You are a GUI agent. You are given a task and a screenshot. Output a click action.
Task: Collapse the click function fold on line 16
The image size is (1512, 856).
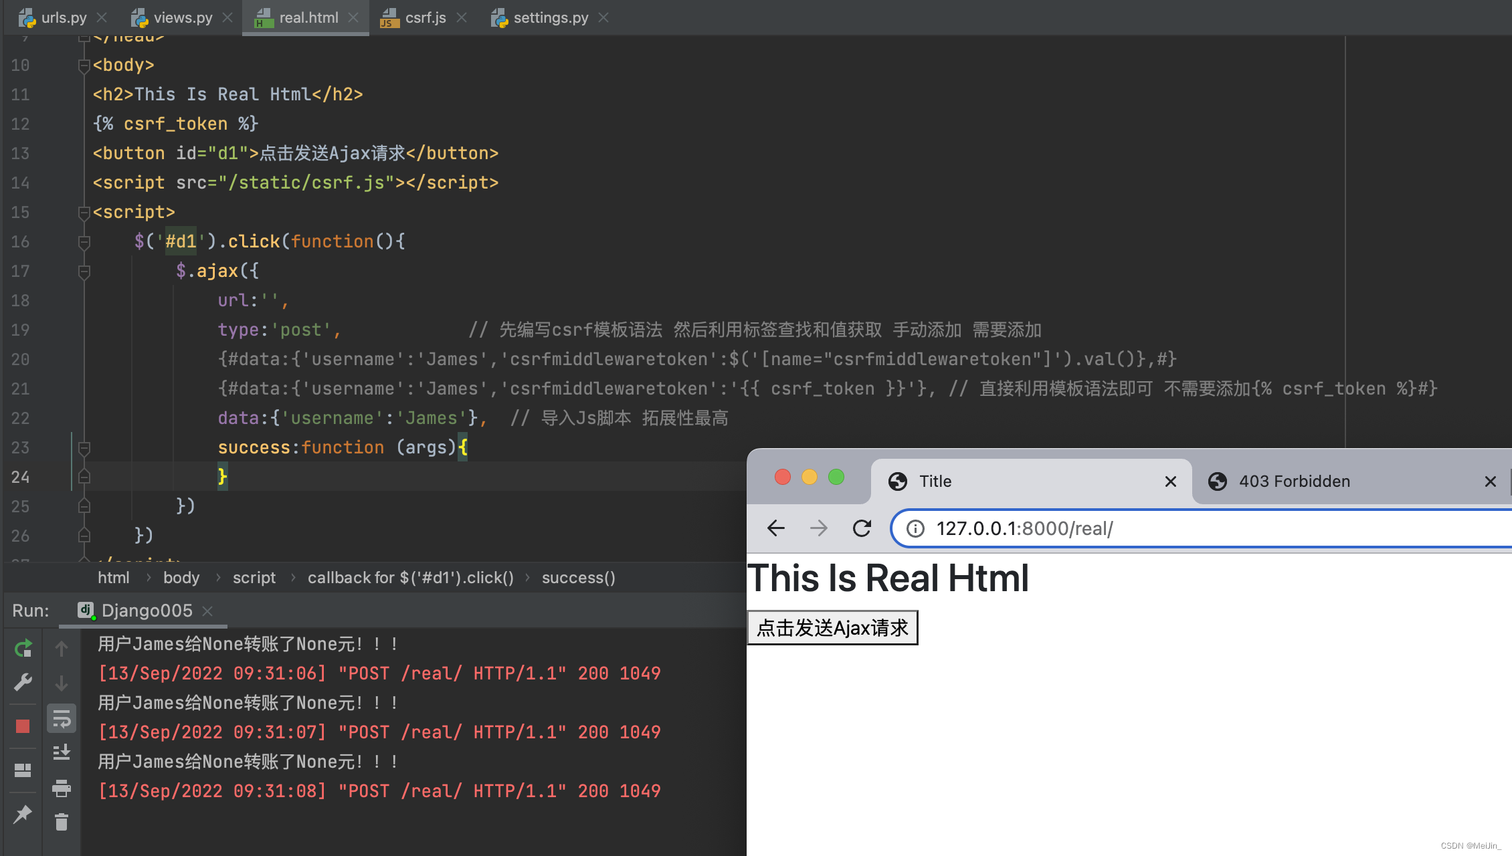(x=84, y=242)
